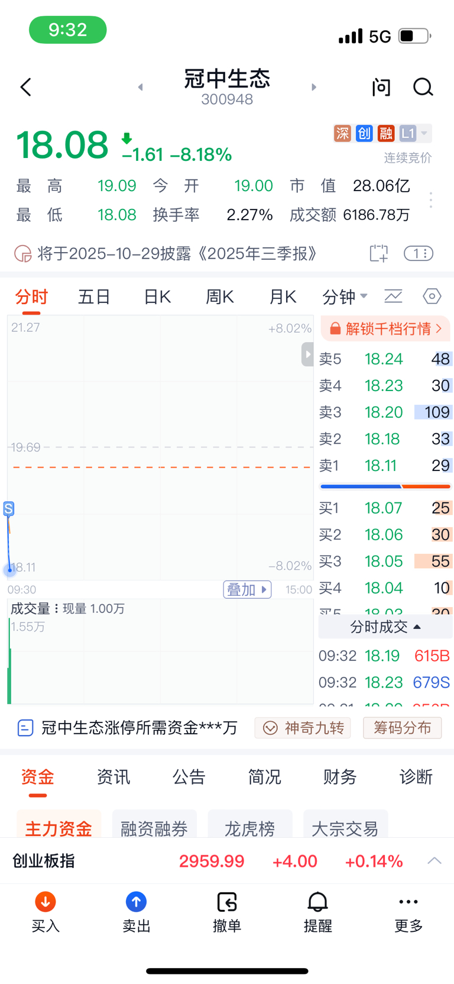Viewport: 454px width, 984px height.
Task: Select the 买1 18.07 order row
Action: [x=385, y=508]
